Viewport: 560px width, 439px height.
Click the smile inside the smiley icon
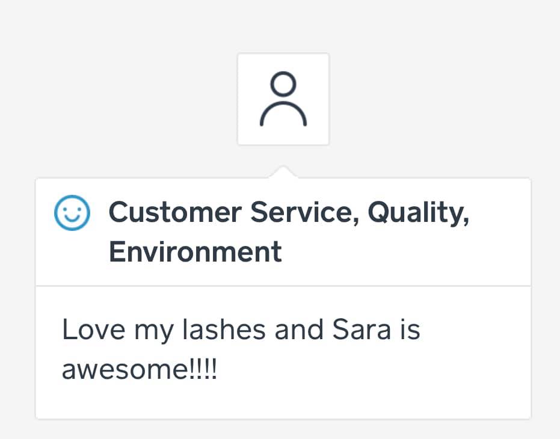tap(72, 220)
